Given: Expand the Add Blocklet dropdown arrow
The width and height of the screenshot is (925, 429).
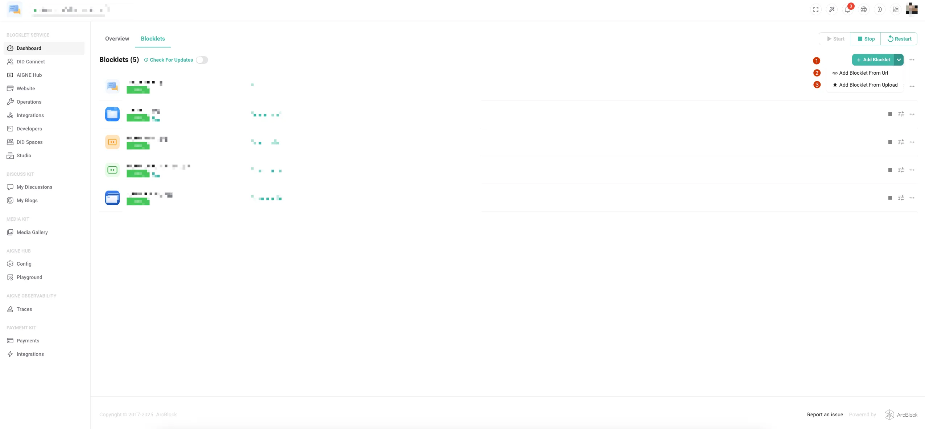Looking at the screenshot, I should tap(899, 60).
